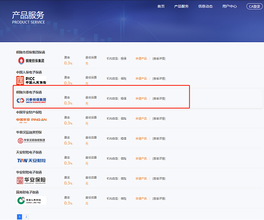The height and width of the screenshot is (220, 264).
Task: Click the Xingtai guarantee group logo
Action: point(31,100)
